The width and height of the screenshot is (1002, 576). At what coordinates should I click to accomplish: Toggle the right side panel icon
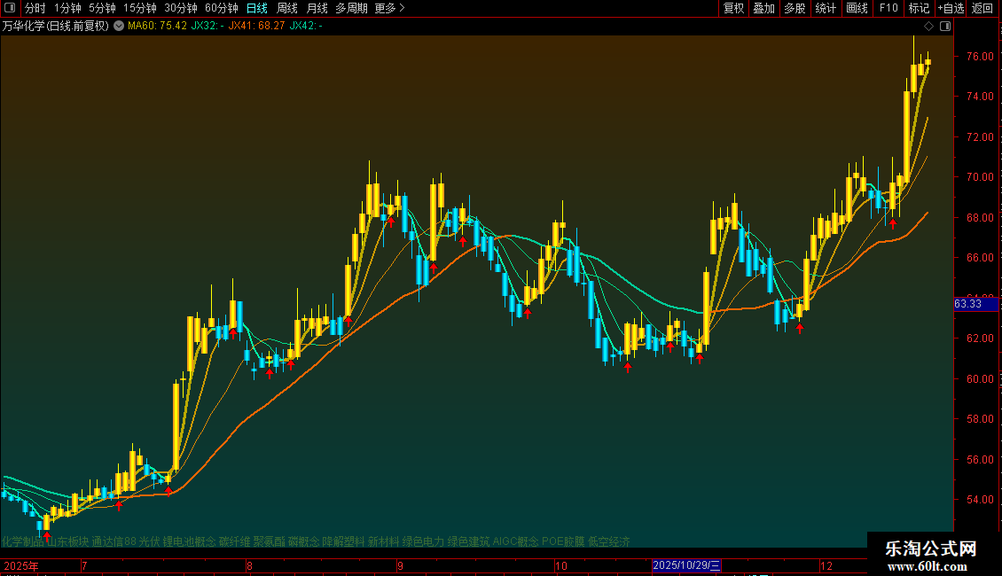tap(945, 27)
